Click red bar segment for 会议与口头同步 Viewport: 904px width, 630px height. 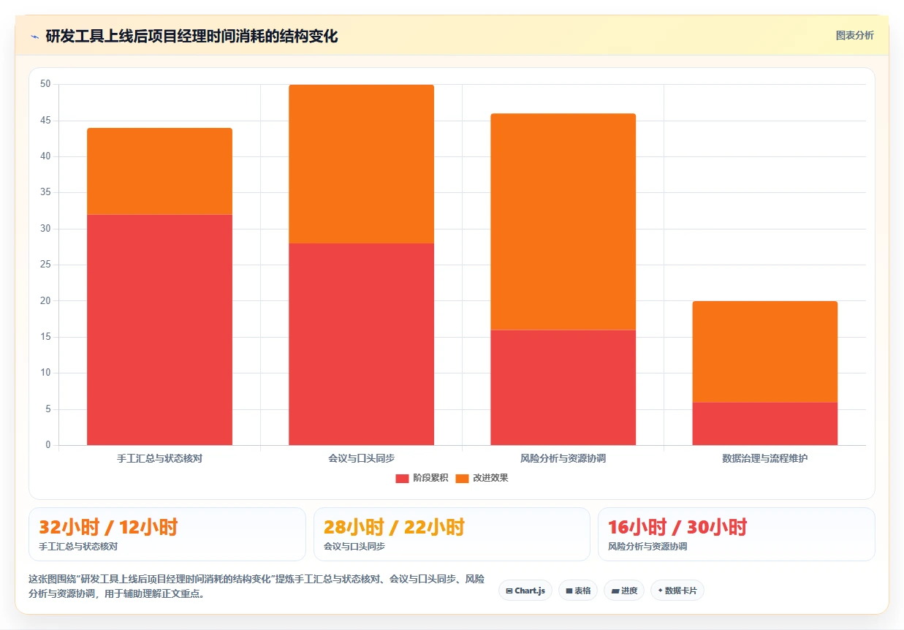tap(361, 344)
